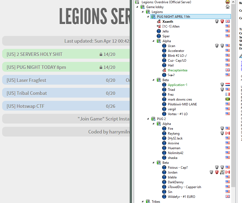Click the lock icon on PUG NIGHT TODAY 8pm row
This screenshot has width=242, height=203.
101,67
